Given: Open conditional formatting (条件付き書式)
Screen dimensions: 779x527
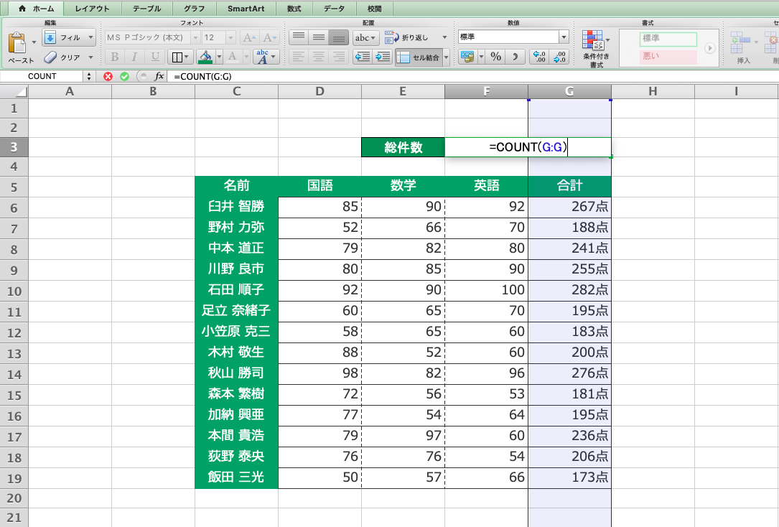Looking at the screenshot, I should coord(595,48).
